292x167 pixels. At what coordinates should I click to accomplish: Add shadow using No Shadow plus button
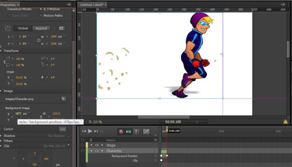[x=69, y=136]
